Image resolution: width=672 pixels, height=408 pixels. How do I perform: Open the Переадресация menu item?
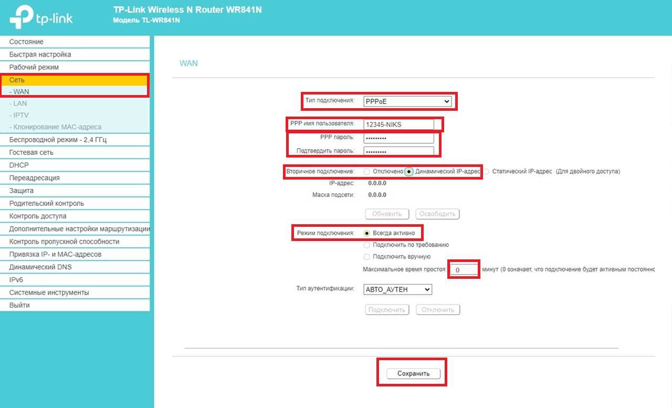click(75, 178)
